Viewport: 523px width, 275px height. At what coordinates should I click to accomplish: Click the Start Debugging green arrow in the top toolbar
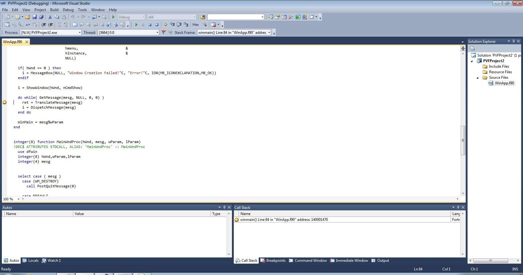113,17
